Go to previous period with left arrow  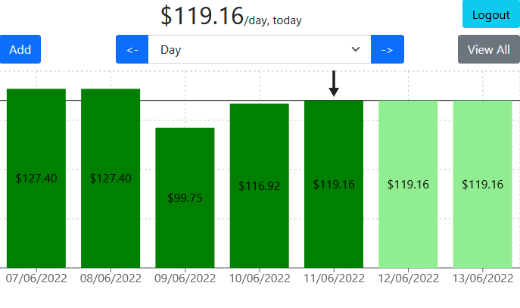pyautogui.click(x=132, y=49)
